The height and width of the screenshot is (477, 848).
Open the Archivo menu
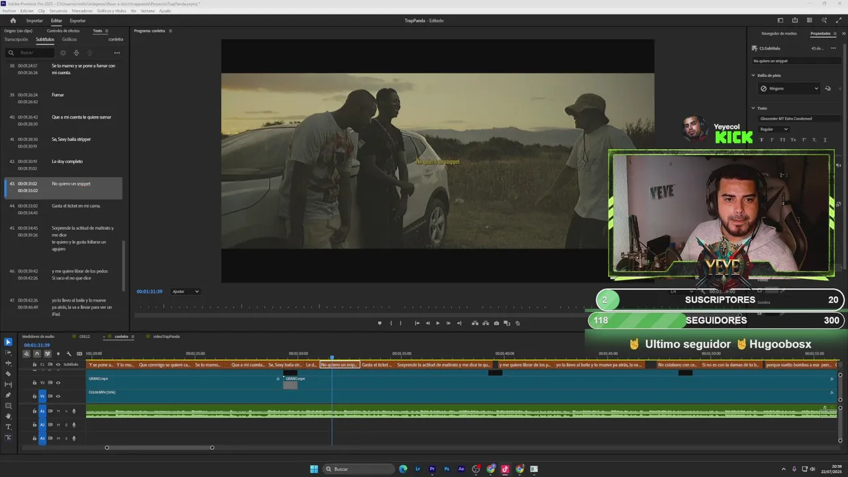tap(9, 11)
